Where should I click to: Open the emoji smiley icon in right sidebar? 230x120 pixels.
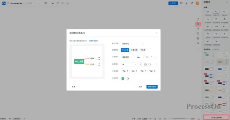pyautogui.click(x=198, y=33)
